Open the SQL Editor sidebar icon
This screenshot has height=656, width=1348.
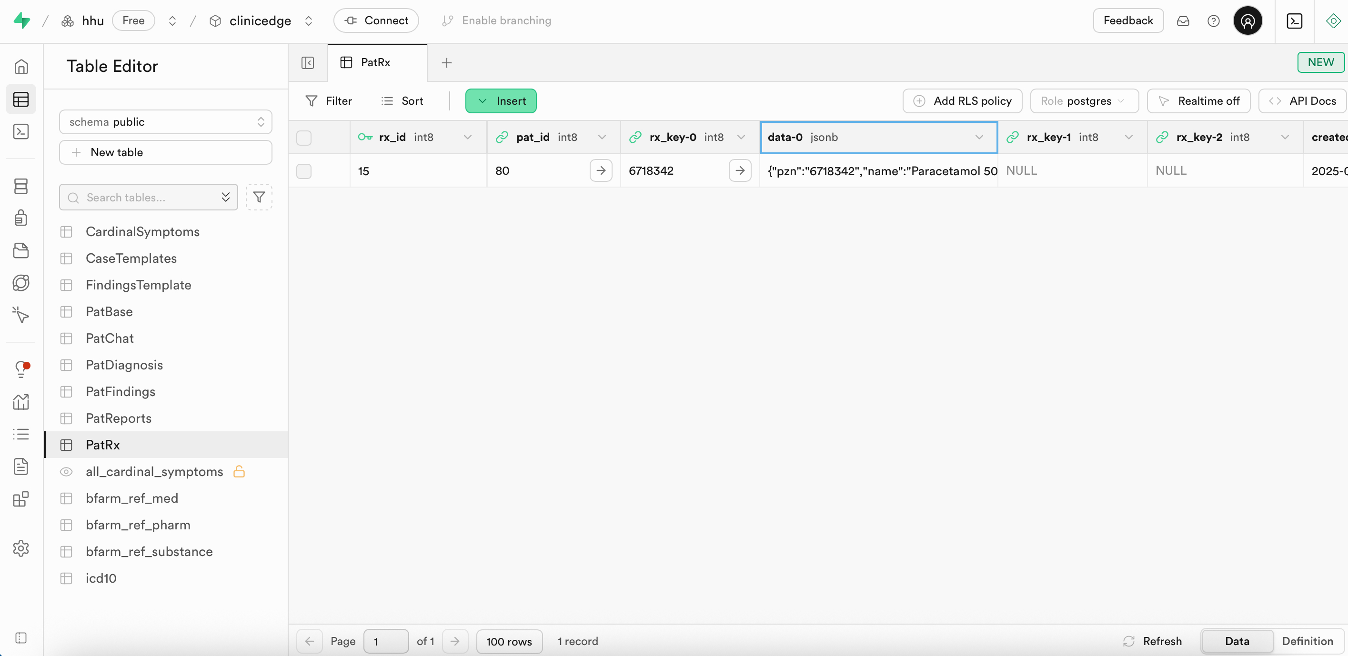(x=21, y=131)
